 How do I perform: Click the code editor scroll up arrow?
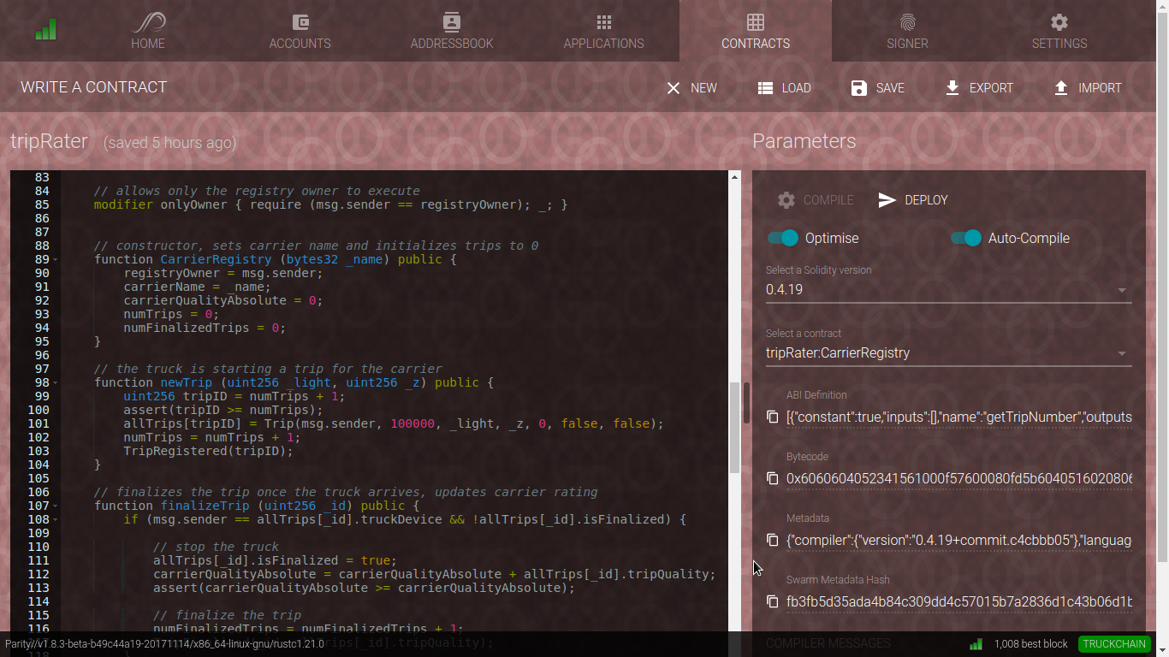[734, 177]
